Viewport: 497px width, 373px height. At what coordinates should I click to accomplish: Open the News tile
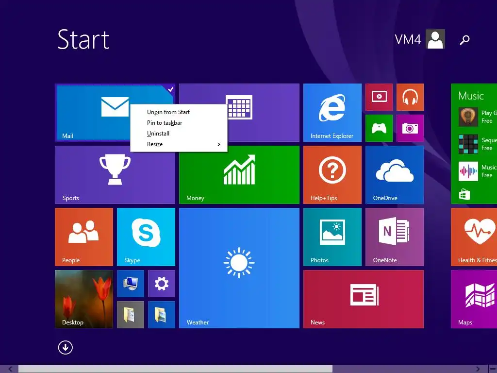click(x=363, y=299)
